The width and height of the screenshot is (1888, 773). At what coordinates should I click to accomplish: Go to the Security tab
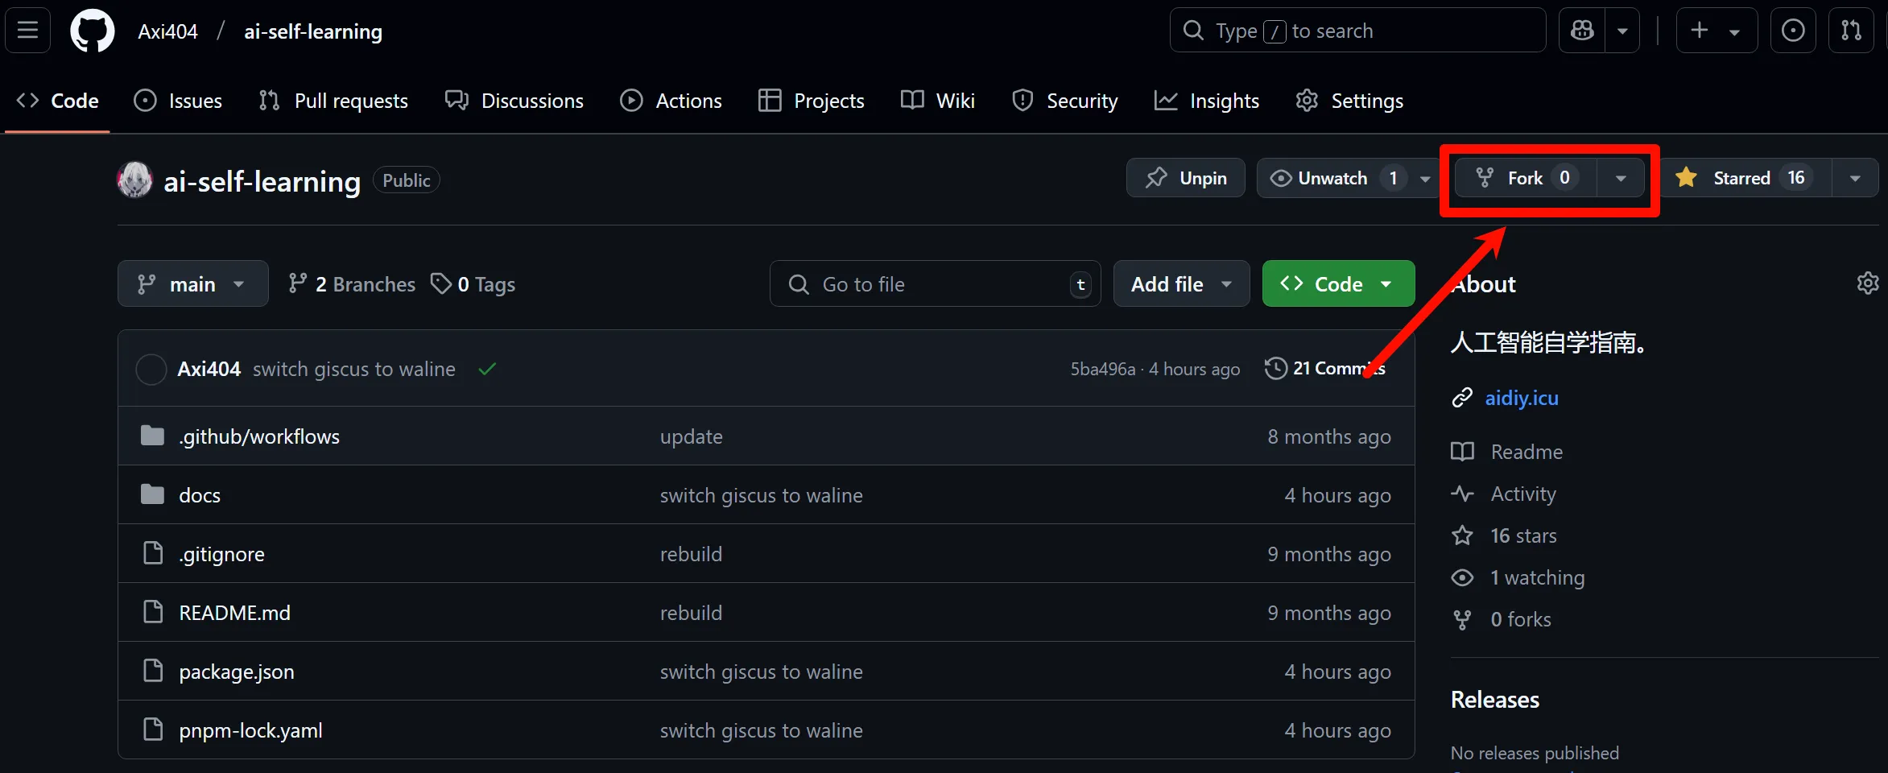coord(1065,101)
